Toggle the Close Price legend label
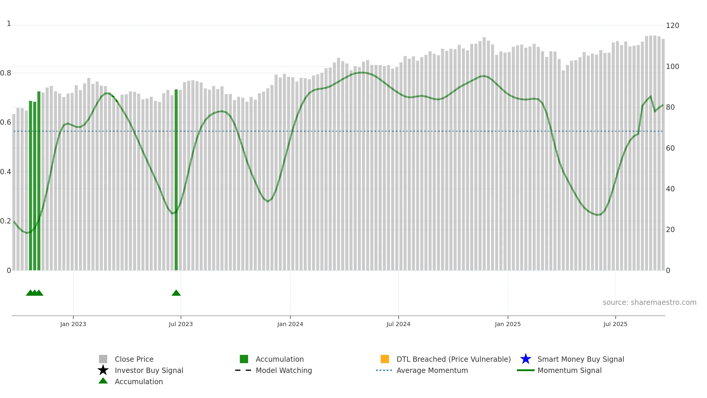707x398 pixels. tap(134, 359)
